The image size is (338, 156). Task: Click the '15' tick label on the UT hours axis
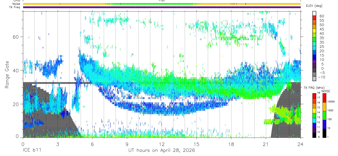pos(196,144)
